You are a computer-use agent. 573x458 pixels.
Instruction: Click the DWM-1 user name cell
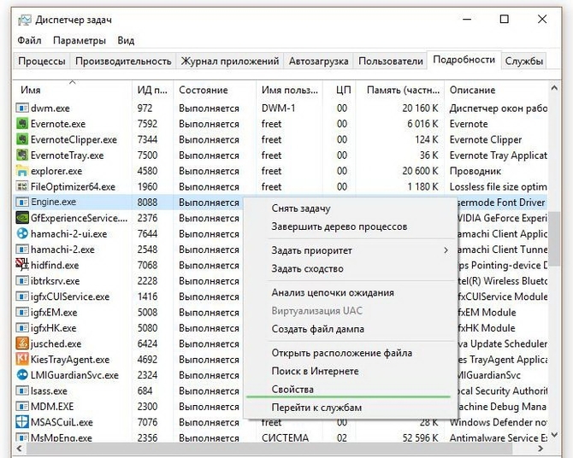[x=278, y=109]
